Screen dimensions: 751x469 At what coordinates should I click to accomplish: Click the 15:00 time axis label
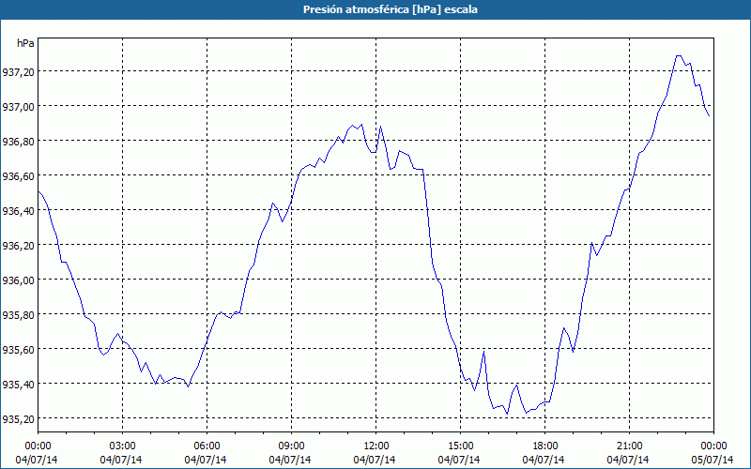tap(460, 446)
